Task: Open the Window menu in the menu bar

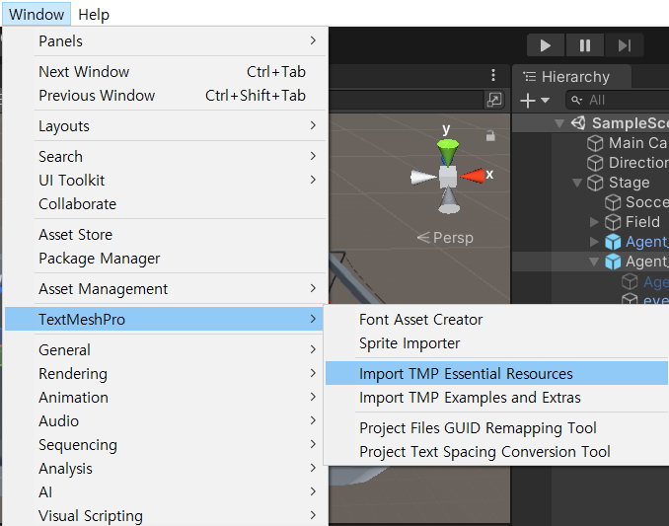Action: pyautogui.click(x=37, y=14)
